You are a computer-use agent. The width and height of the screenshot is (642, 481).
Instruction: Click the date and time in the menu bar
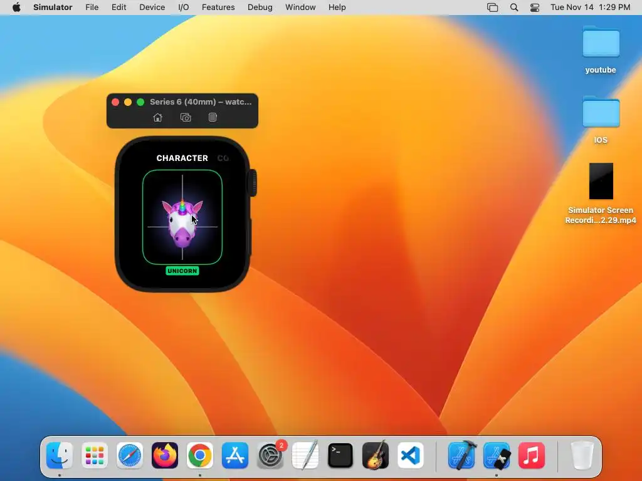click(591, 8)
